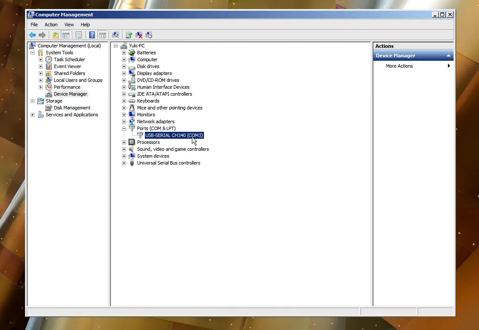Open the File menu
Screen dimensions: 479x330
(x=34, y=25)
